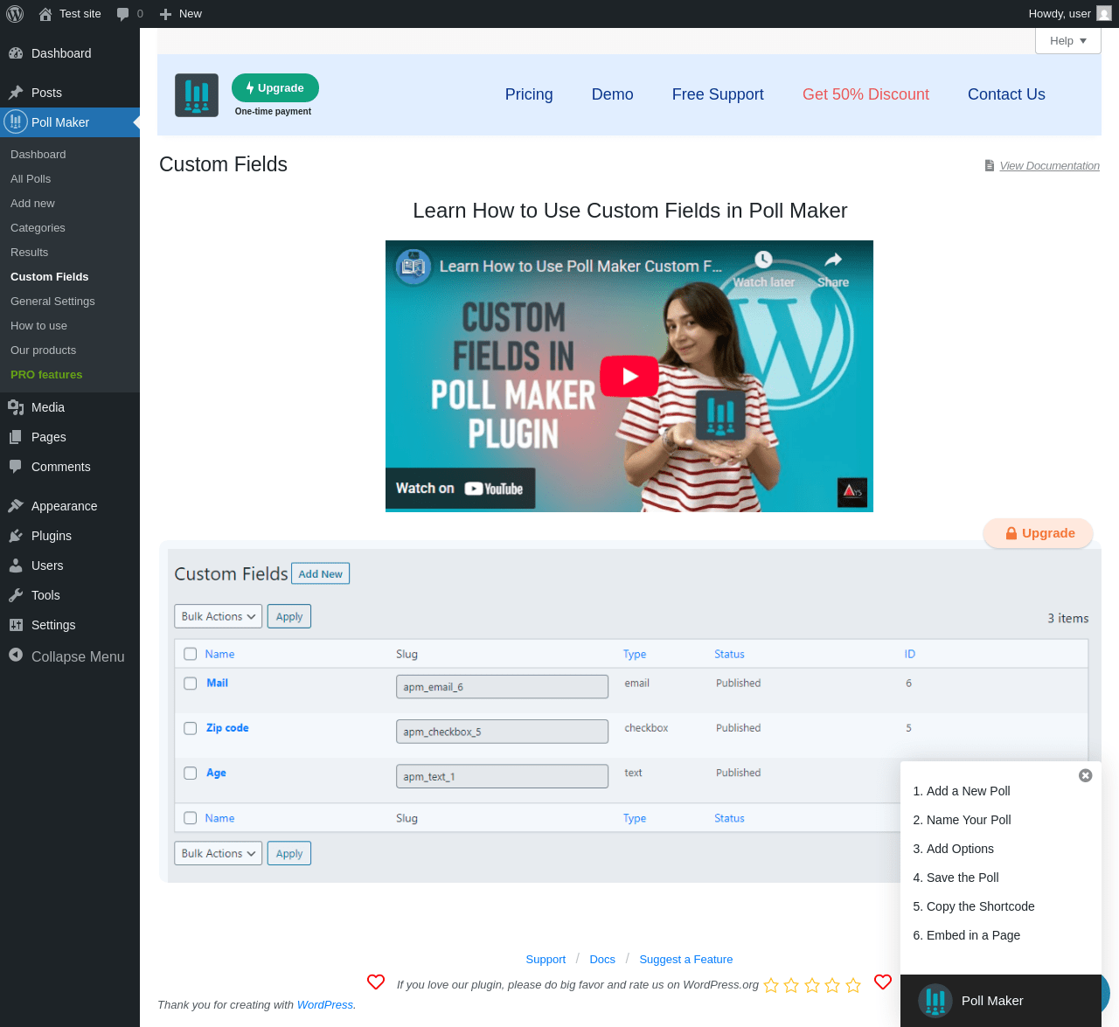
Task: Click the Watch later clock icon
Action: tap(763, 260)
